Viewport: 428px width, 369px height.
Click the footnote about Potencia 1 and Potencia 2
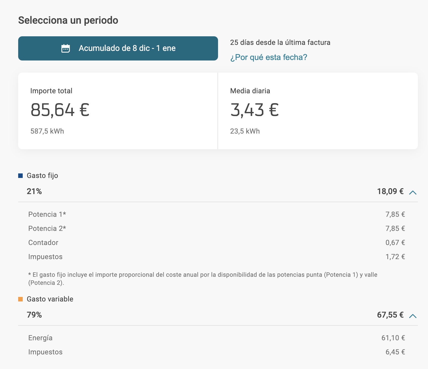coord(203,279)
